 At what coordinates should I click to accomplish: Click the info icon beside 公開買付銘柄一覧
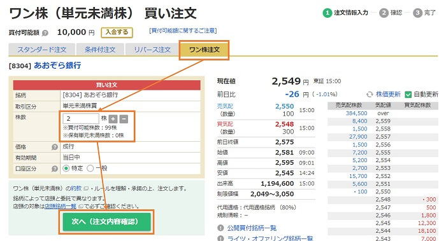pyautogui.click(x=220, y=228)
